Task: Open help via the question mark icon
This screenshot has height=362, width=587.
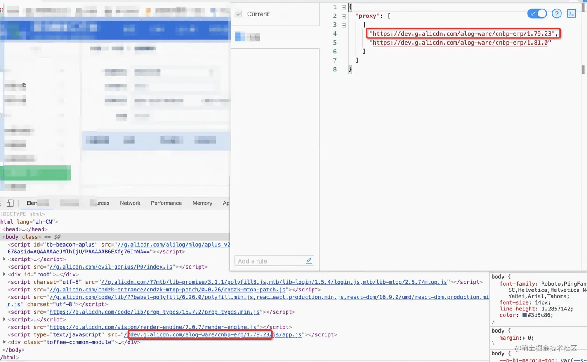Action: click(557, 14)
